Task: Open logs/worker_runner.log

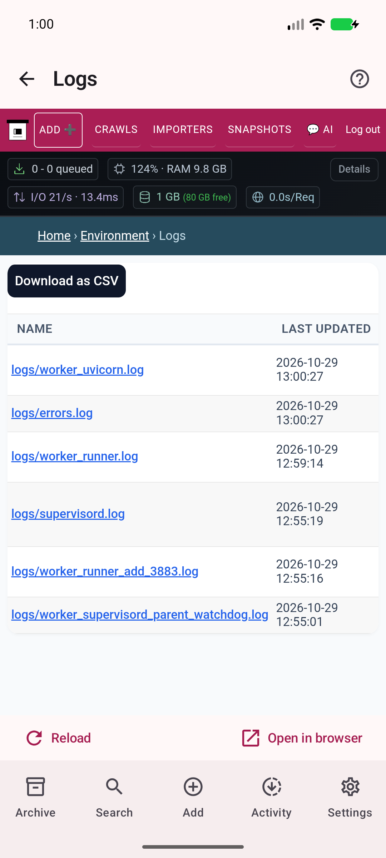Action: 75,456
